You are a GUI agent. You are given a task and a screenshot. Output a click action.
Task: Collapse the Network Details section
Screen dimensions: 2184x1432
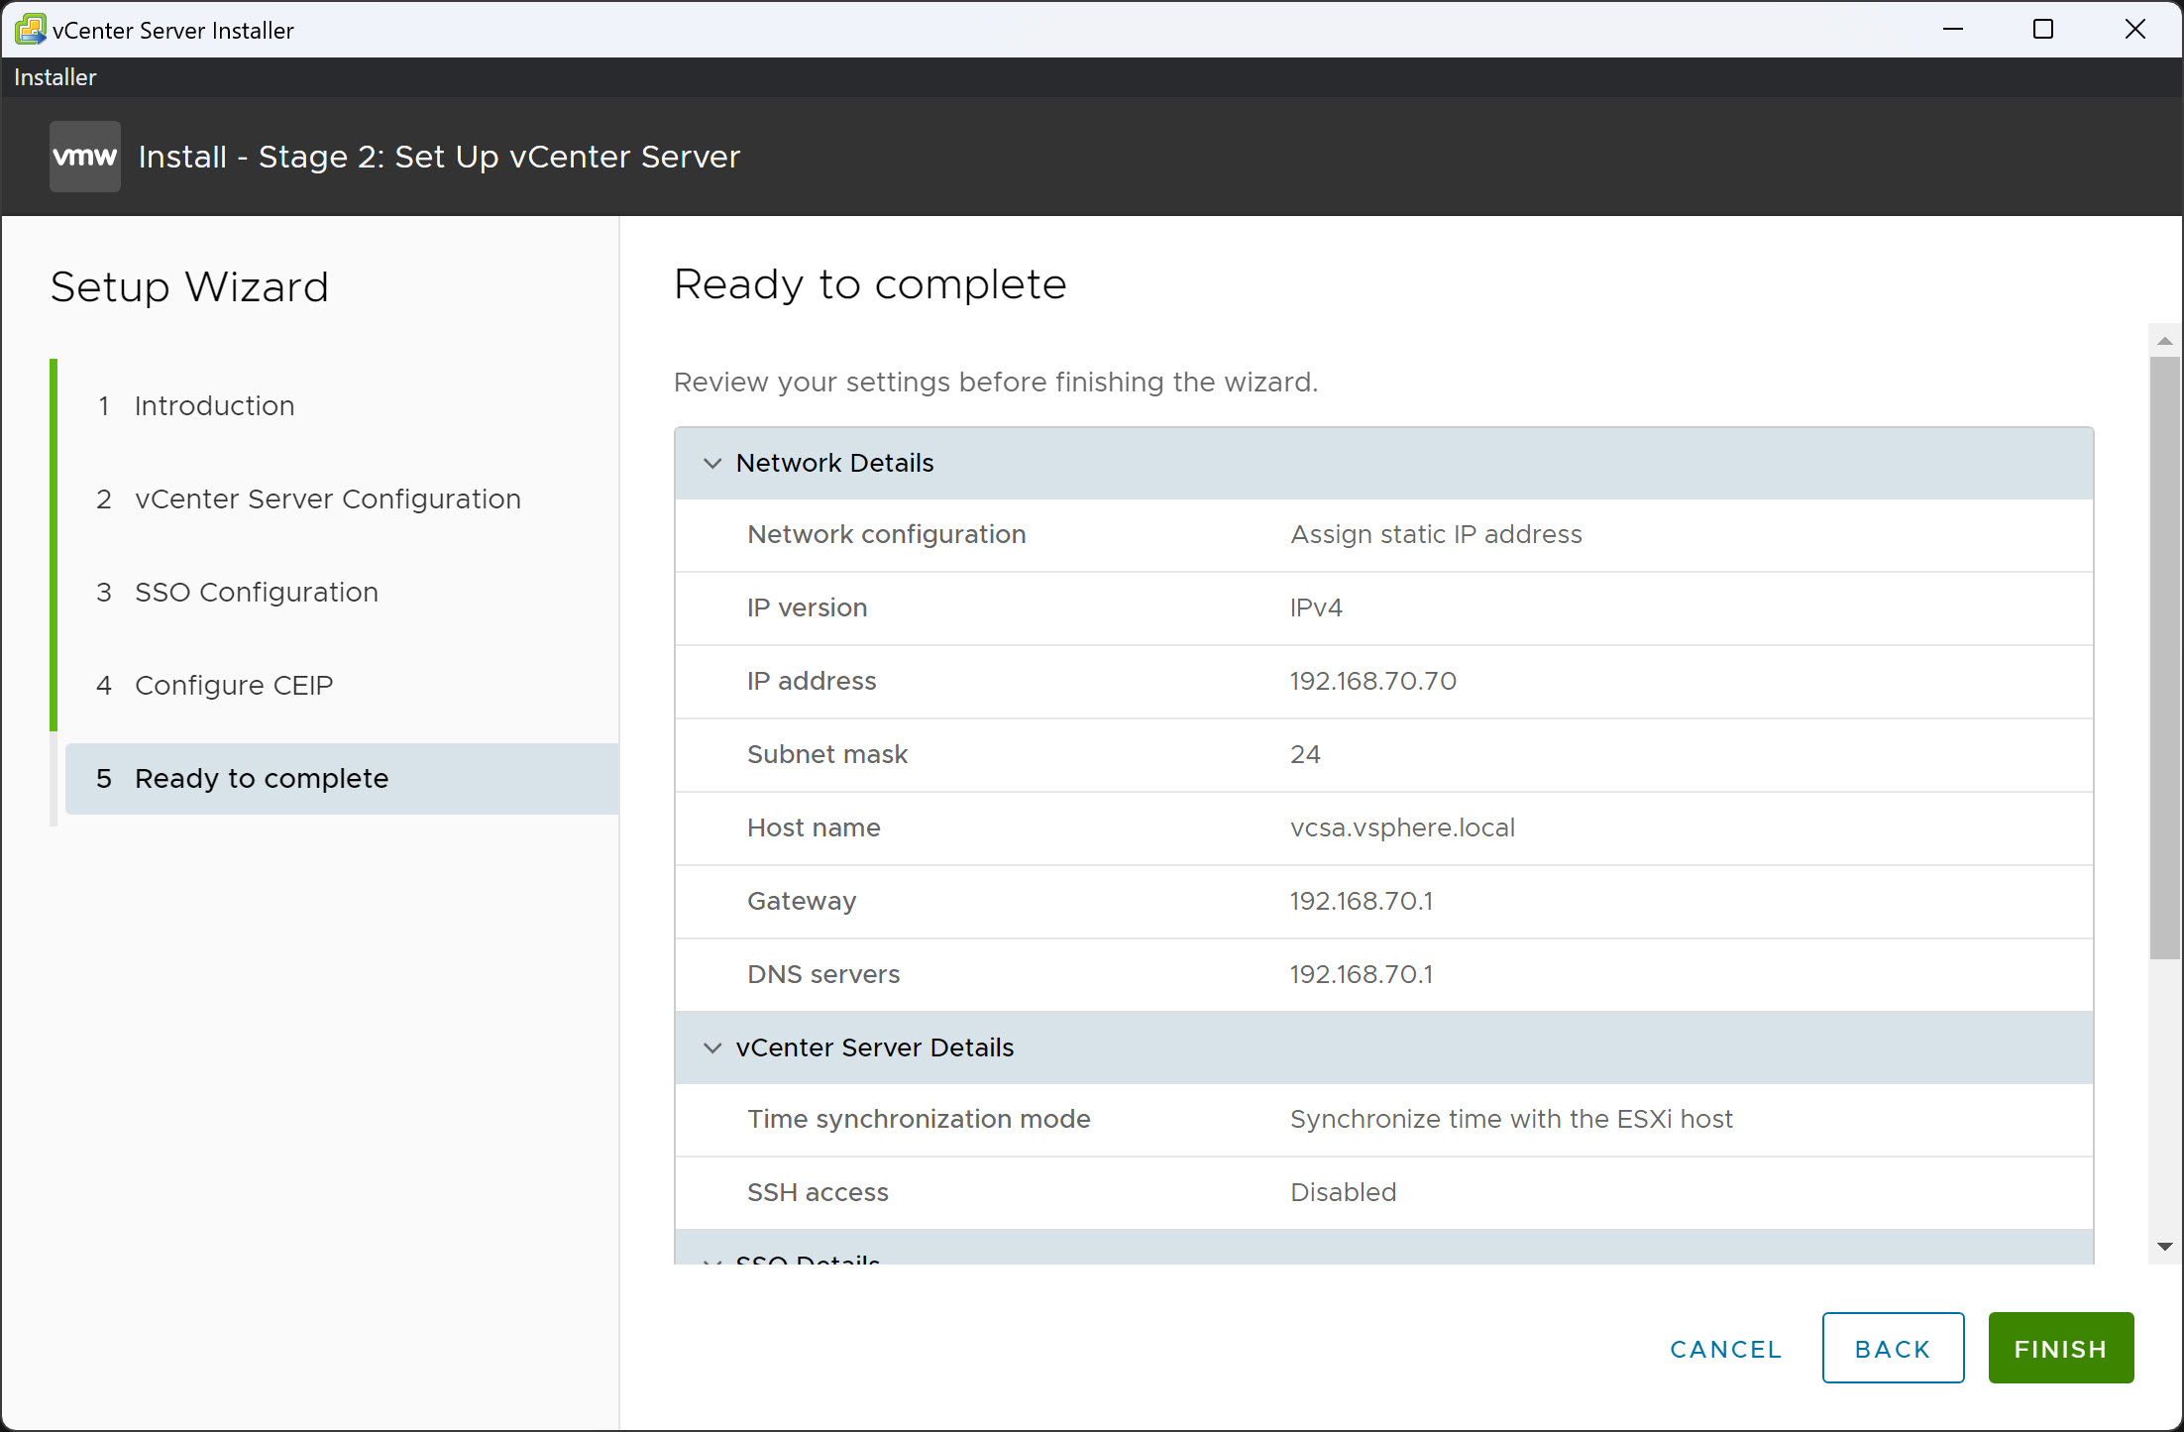(712, 463)
